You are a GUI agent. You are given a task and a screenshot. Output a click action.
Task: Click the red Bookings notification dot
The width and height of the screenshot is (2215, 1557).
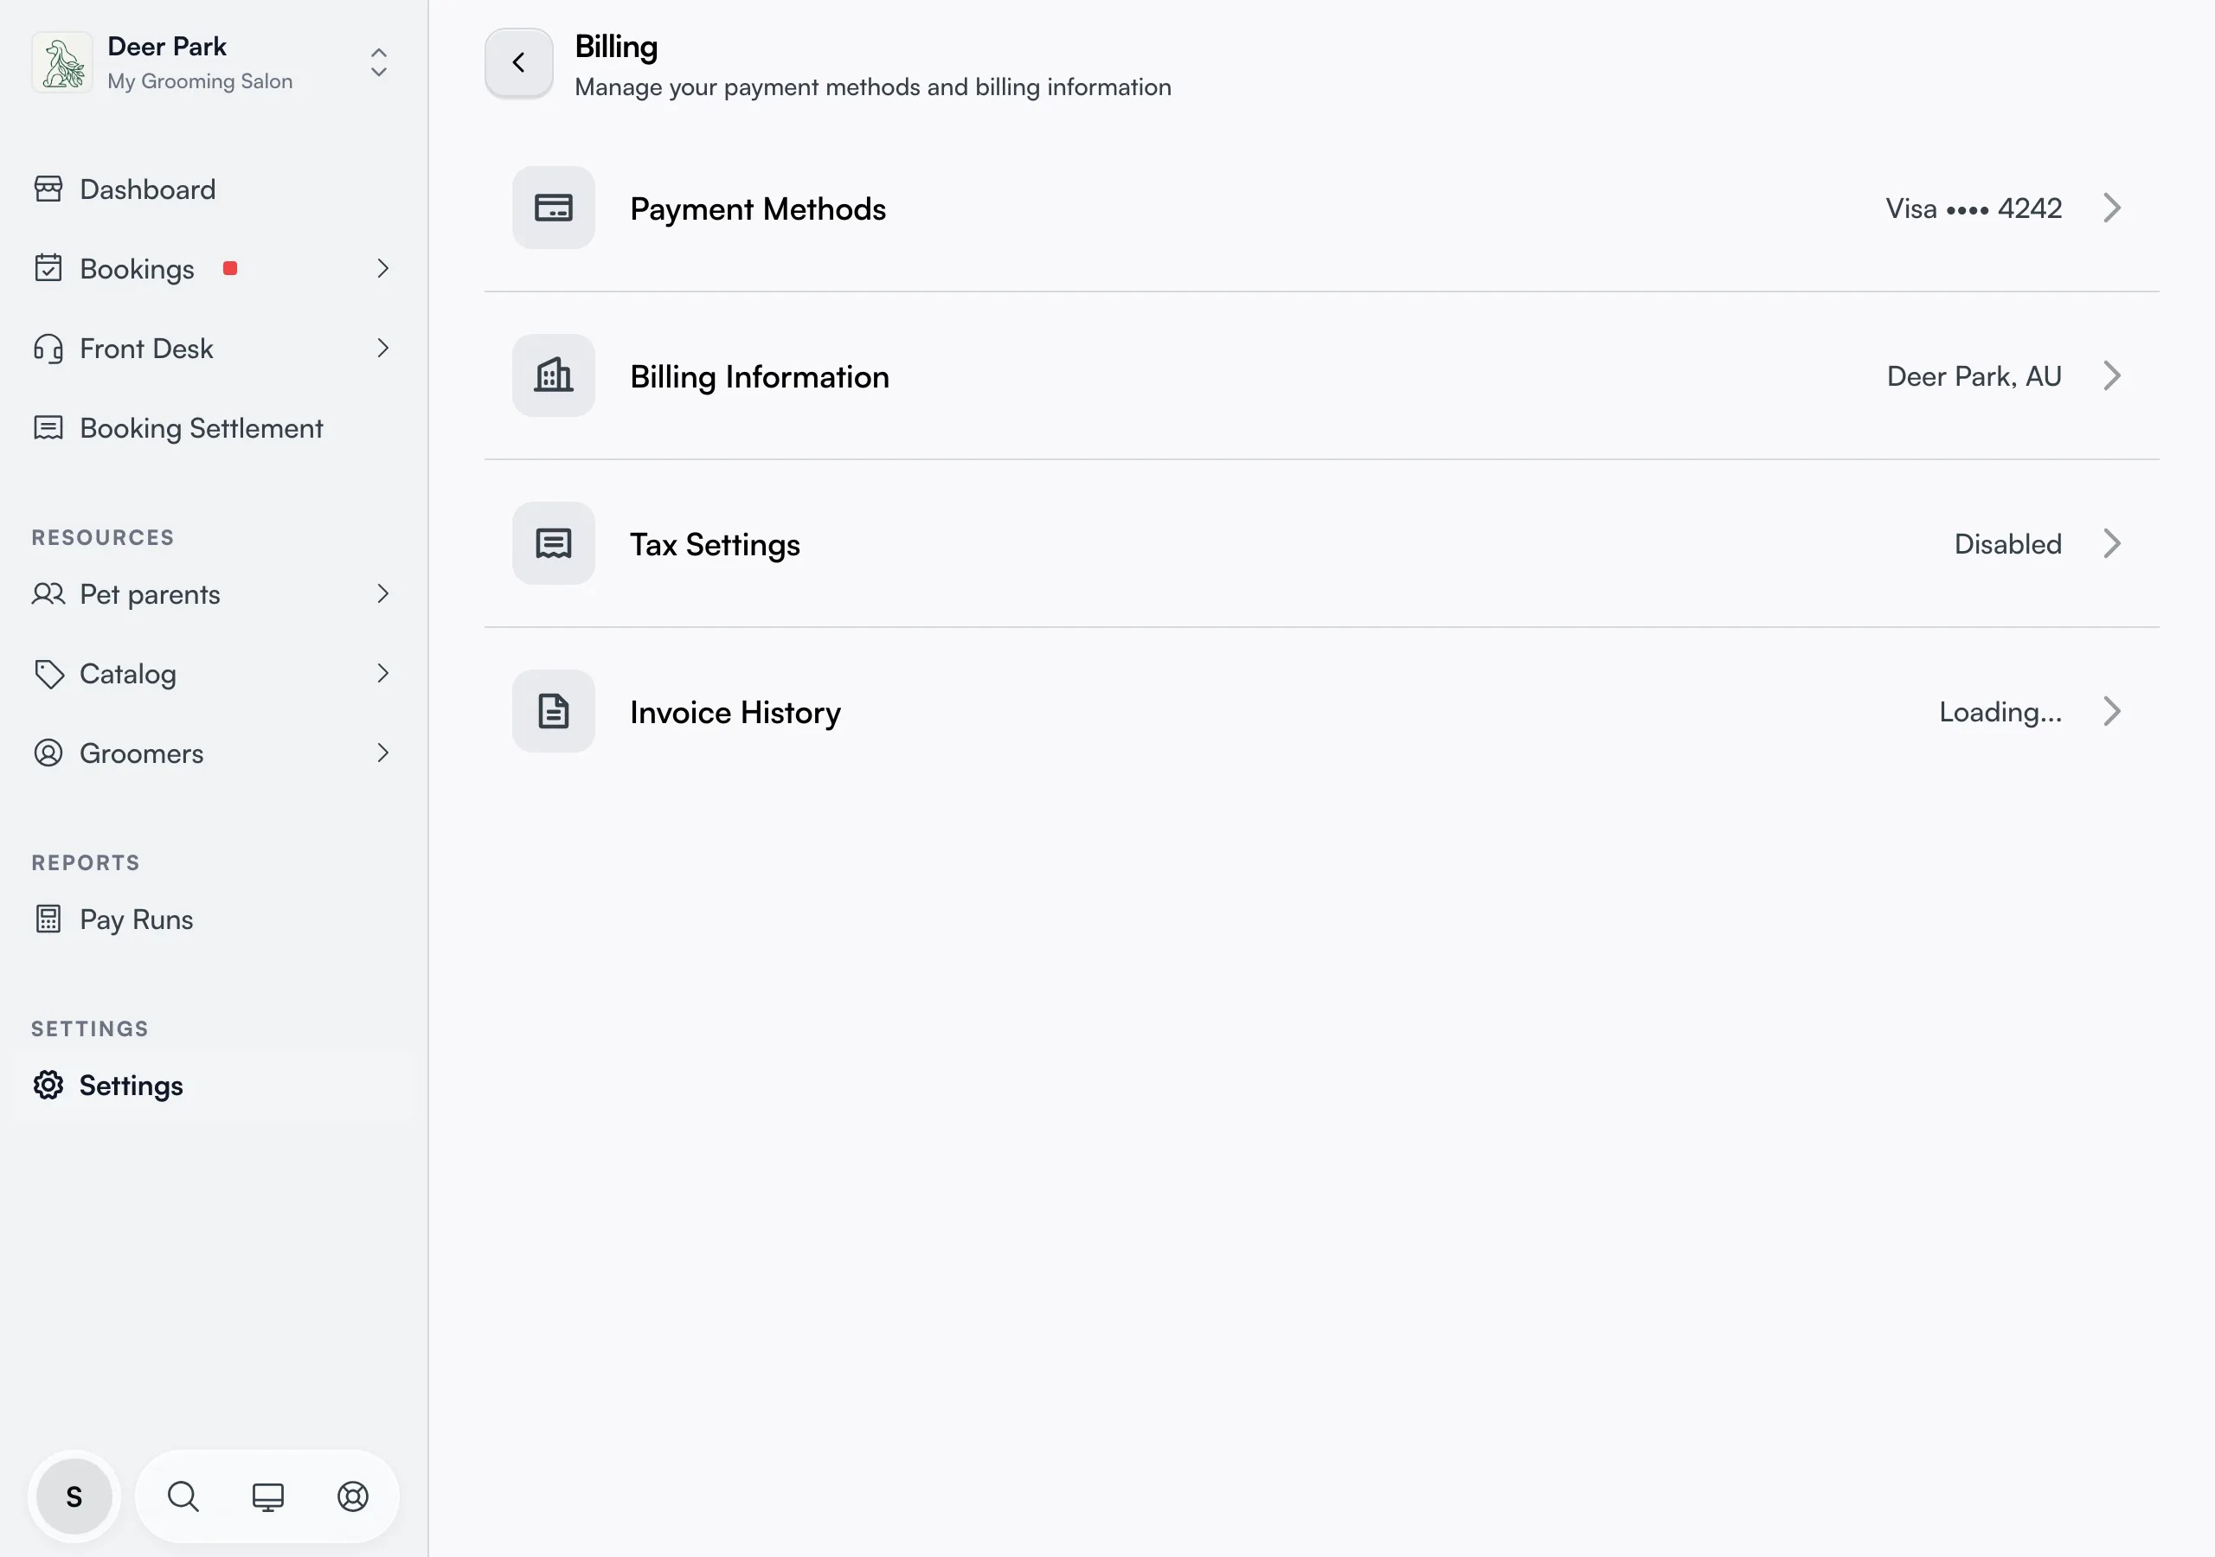(229, 268)
